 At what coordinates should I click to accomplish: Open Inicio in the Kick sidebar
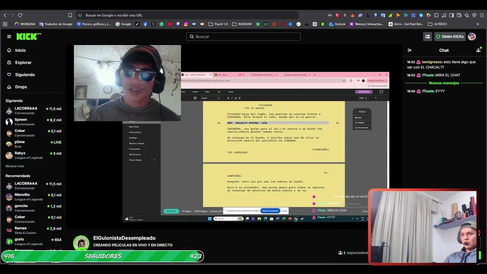[16, 50]
